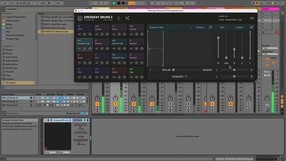286x161 pixels.
Task: Select HiHAT Filter Machine.adg in browser list
Action: 56,32
